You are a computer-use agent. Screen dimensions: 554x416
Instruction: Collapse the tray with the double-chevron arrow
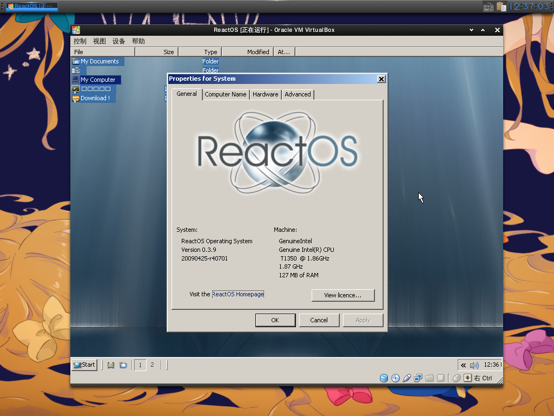click(x=463, y=365)
